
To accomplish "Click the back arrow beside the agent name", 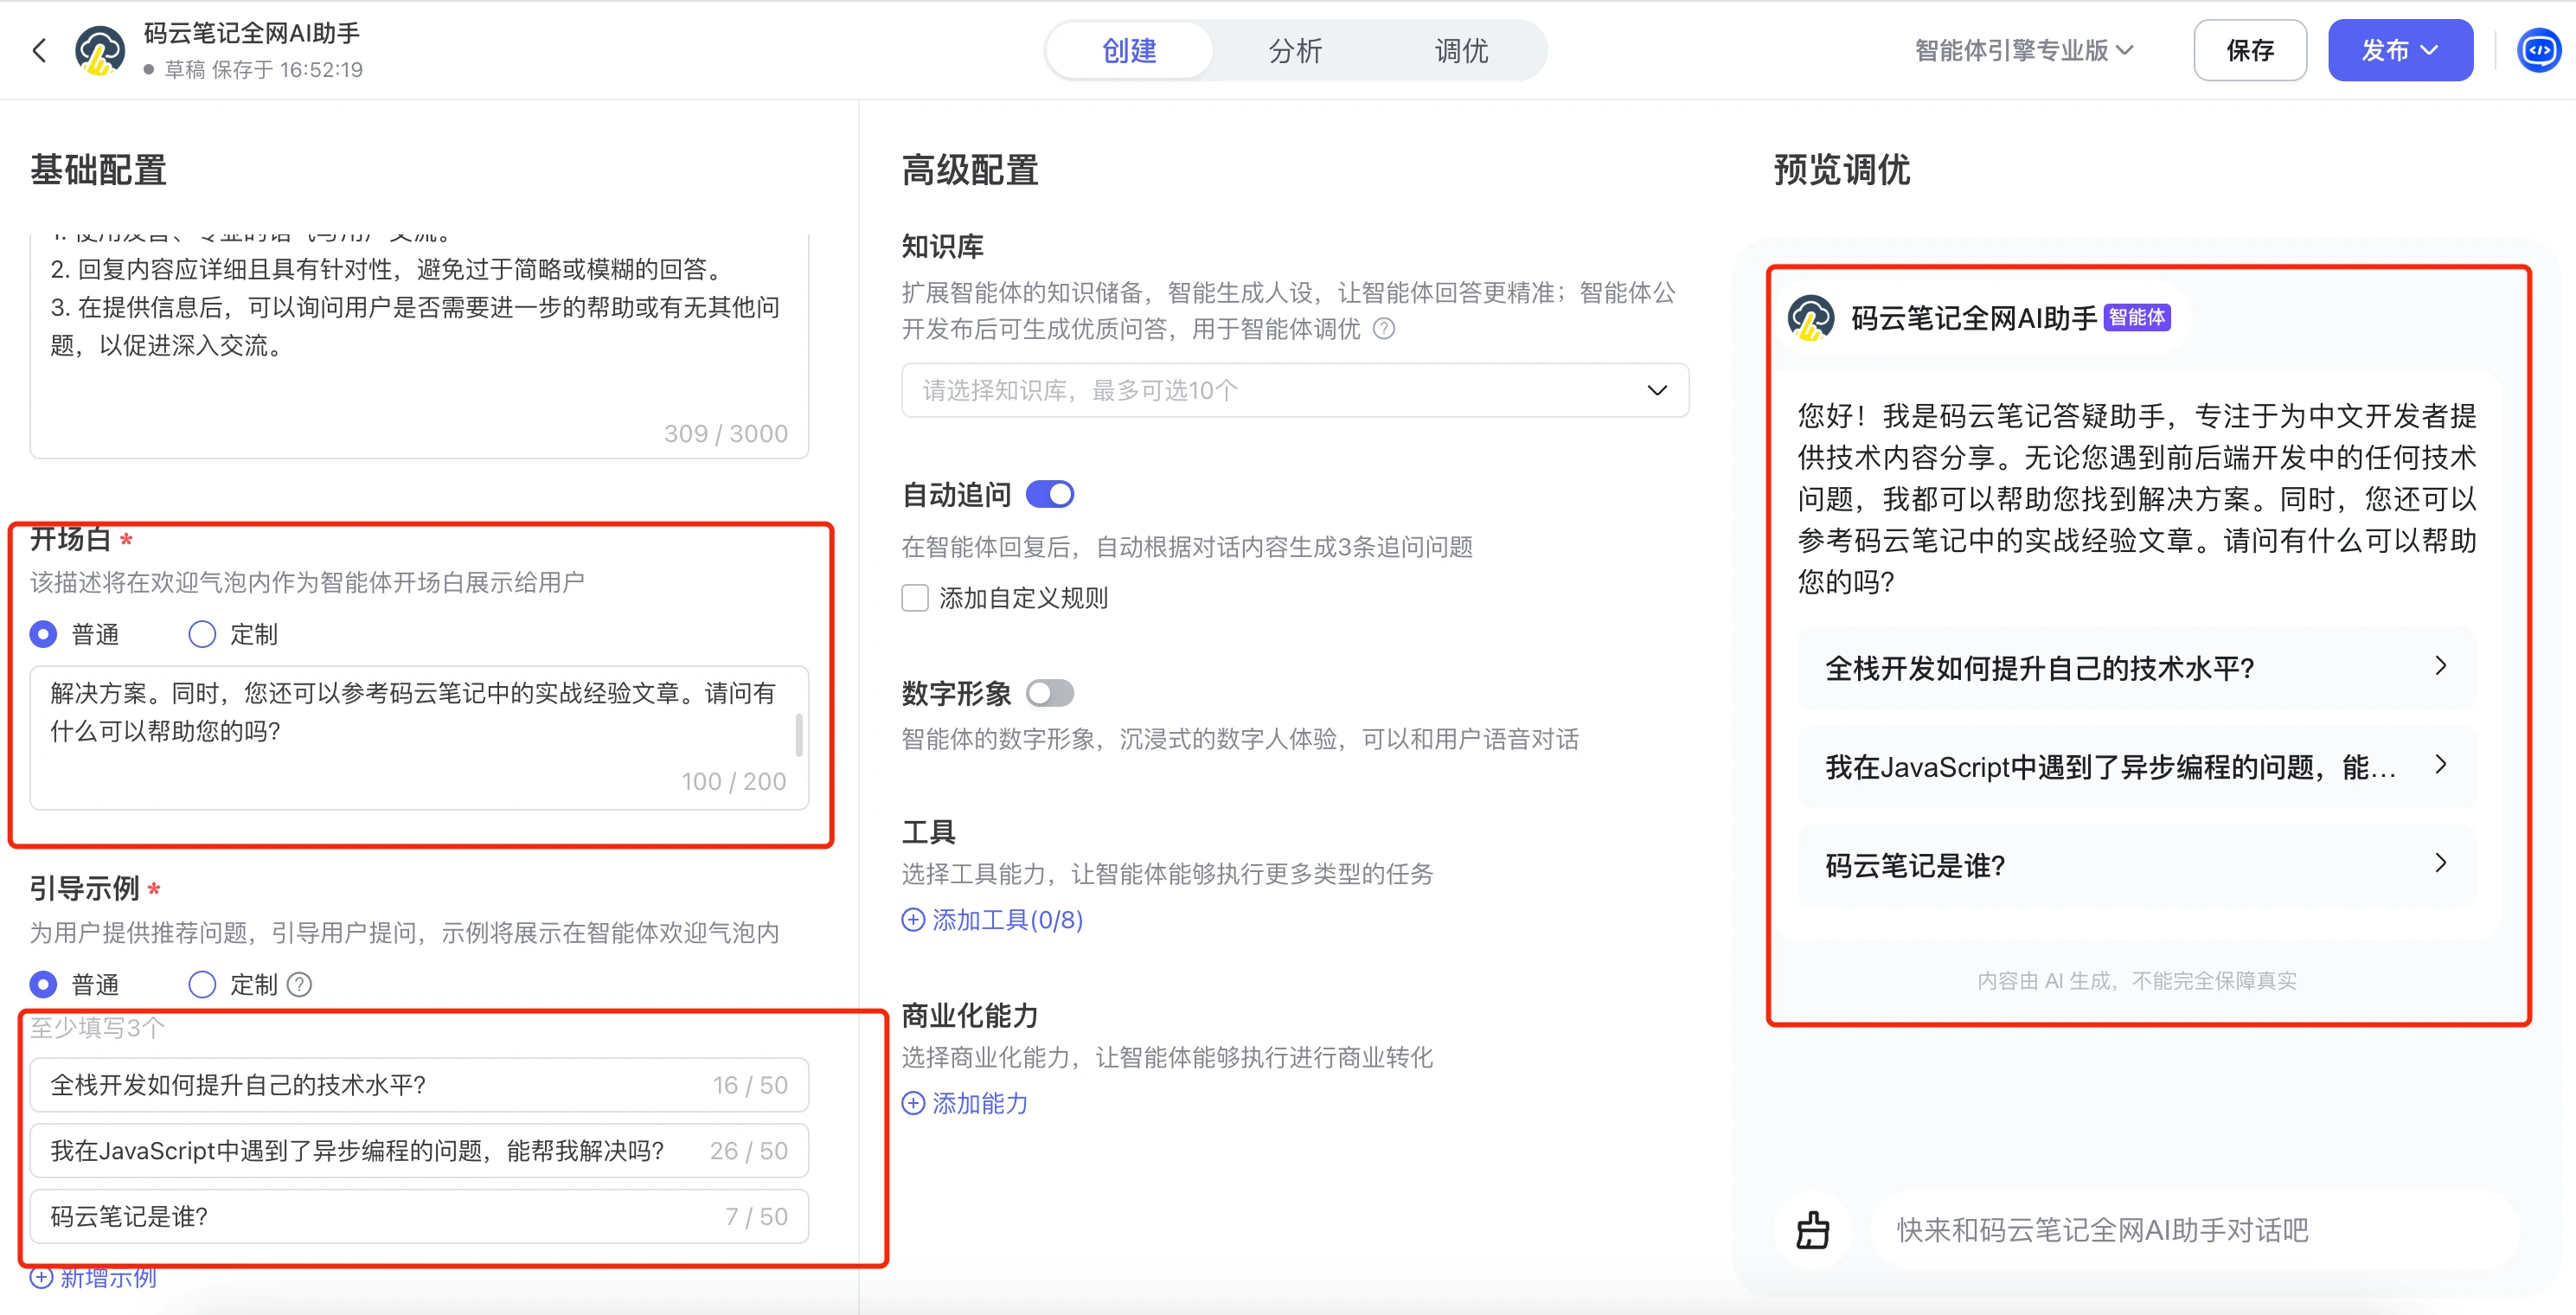I will (x=39, y=49).
